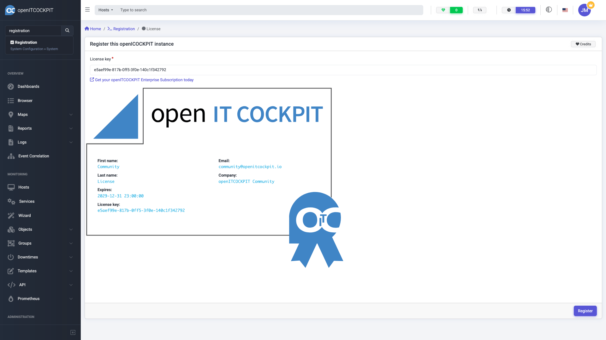606x340 pixels.
Task: Click the 15:52 time badge
Action: tap(526, 10)
